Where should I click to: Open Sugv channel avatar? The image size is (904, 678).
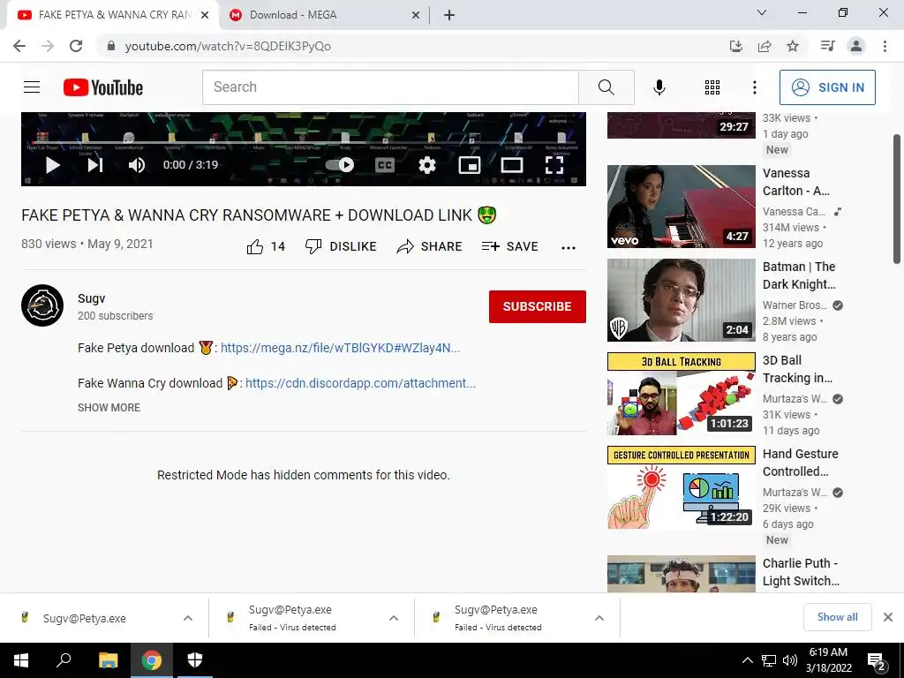[42, 305]
